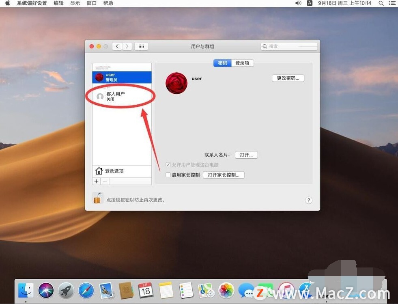Open Notification Center list icon
Image resolution: width=398 pixels, height=304 pixels.
[x=392, y=3]
